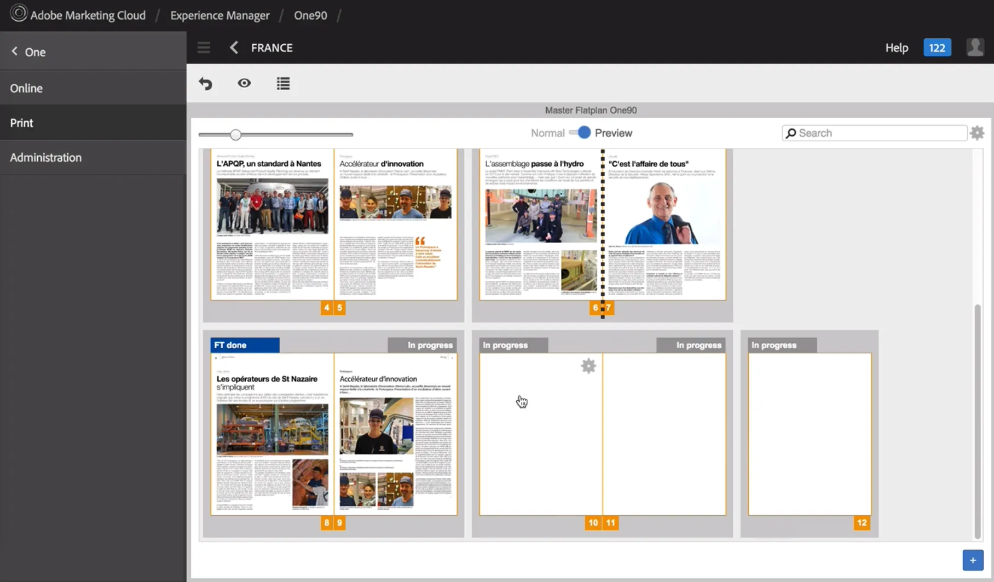This screenshot has height=582, width=994.
Task: Open the notifications badge showing 122
Action: tap(937, 48)
